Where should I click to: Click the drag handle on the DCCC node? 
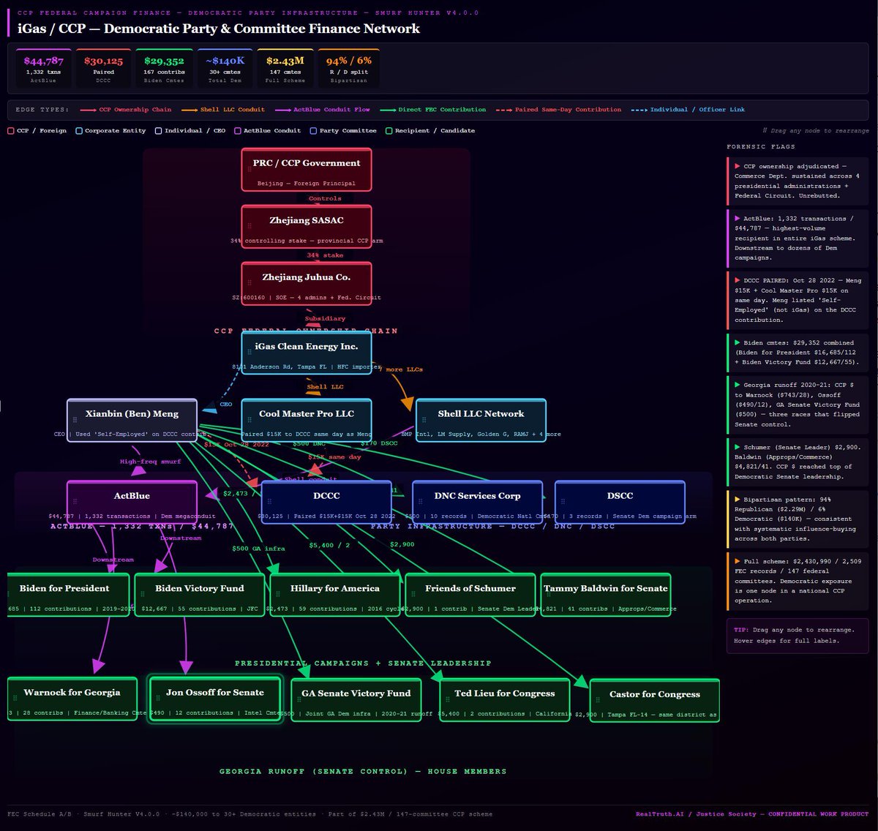pyautogui.click(x=269, y=501)
